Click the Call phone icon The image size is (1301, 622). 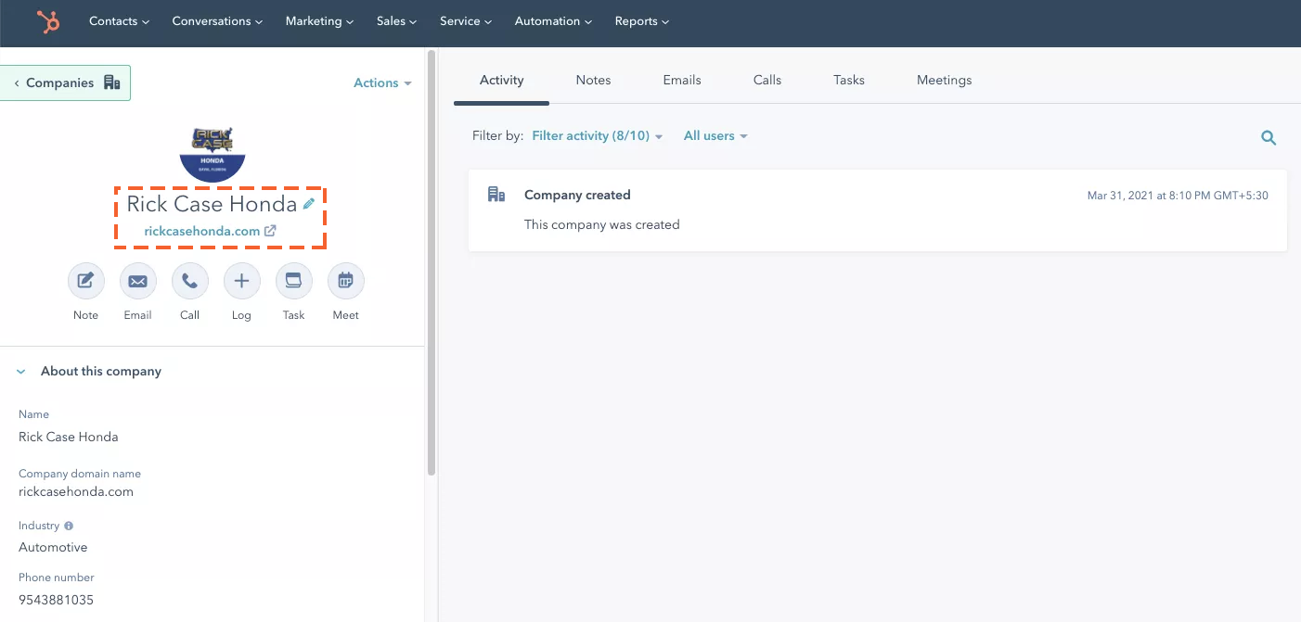[189, 281]
